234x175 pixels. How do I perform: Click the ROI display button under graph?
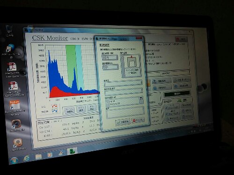coord(81,109)
